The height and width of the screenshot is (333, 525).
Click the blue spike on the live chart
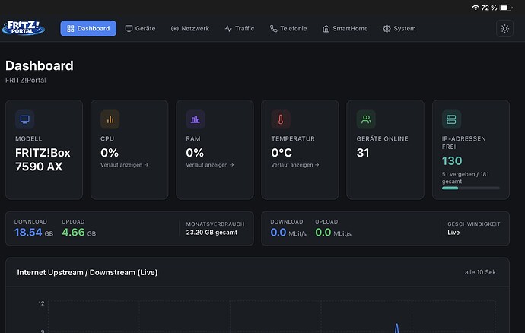tap(396, 328)
